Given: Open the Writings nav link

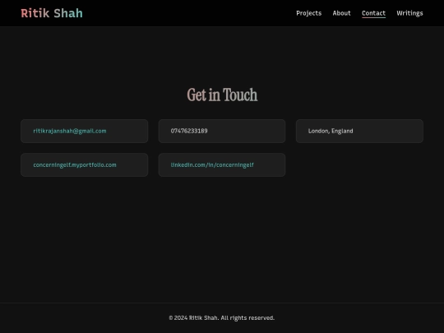Looking at the screenshot, I should click(409, 13).
